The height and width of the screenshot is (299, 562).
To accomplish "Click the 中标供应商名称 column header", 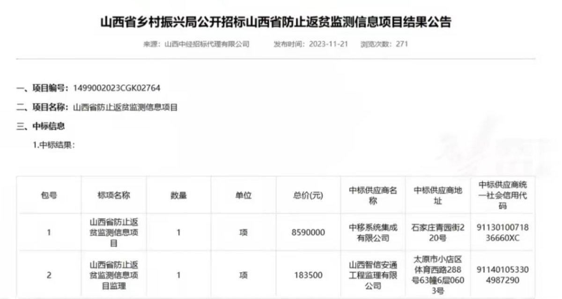I will coord(373,195).
